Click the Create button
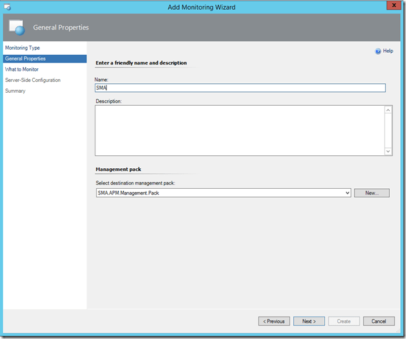Screen dimensions: 406x339 (x=343, y=321)
